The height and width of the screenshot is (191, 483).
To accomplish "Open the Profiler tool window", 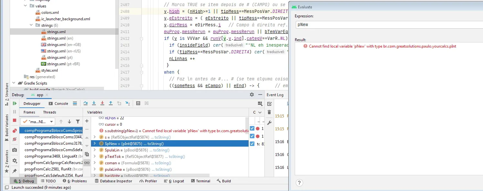I will point(148,181).
